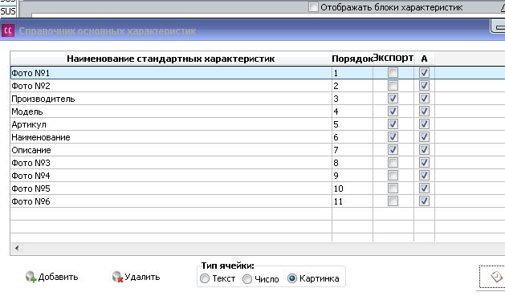Viewport: 505px width, 296px height.
Task: Select the Текст cell type radio
Action: pyautogui.click(x=205, y=278)
